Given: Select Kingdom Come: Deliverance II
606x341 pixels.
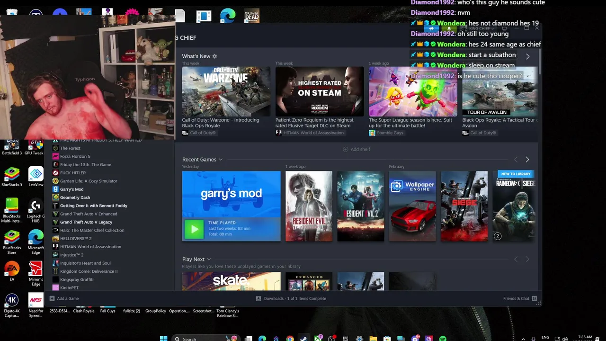Looking at the screenshot, I should (x=89, y=271).
